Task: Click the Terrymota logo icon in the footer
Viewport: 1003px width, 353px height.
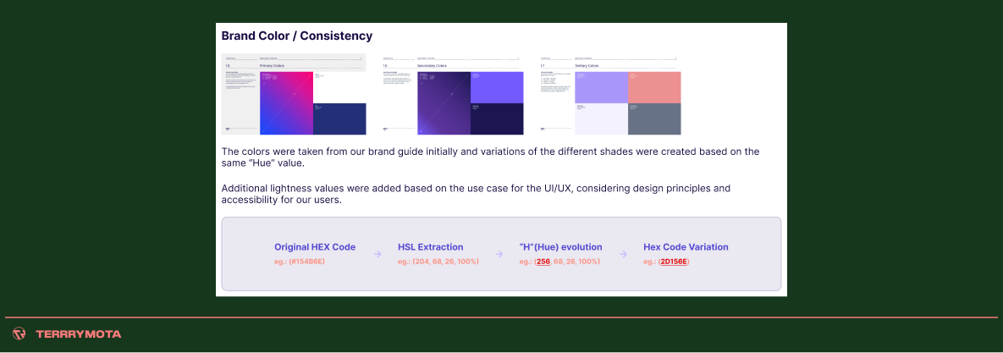Action: (x=19, y=334)
